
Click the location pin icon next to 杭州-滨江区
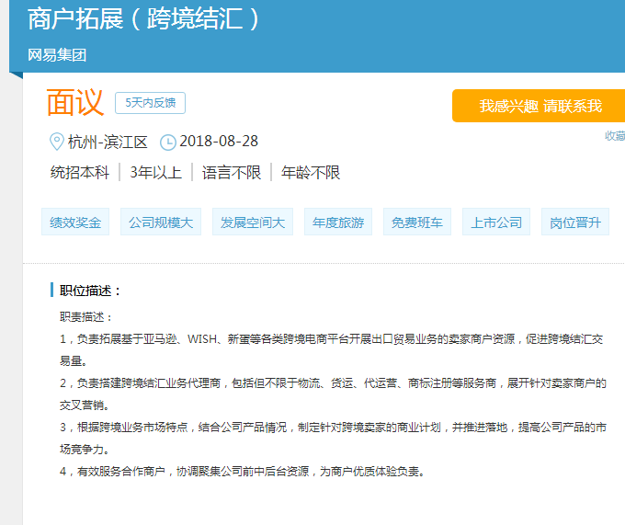click(57, 142)
